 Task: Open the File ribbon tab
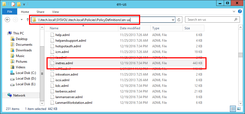[x=10, y=12]
